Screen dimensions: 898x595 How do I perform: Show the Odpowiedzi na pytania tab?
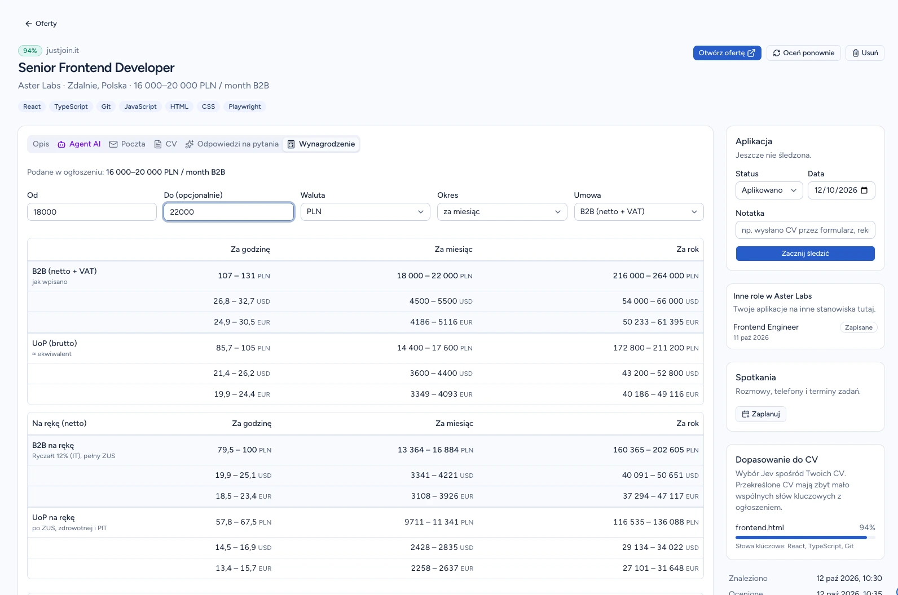(232, 144)
